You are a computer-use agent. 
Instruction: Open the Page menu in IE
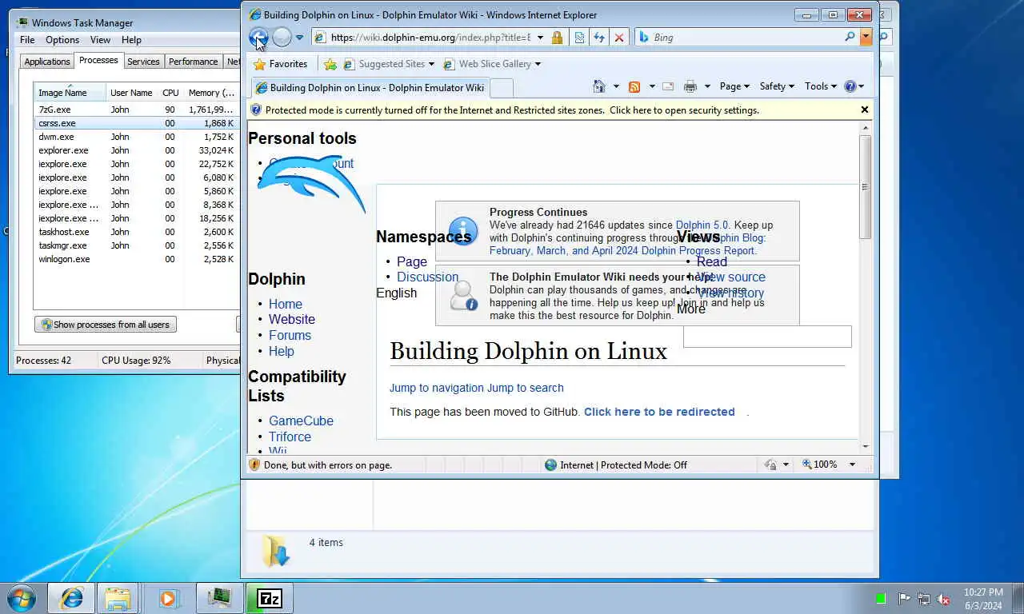tap(734, 86)
